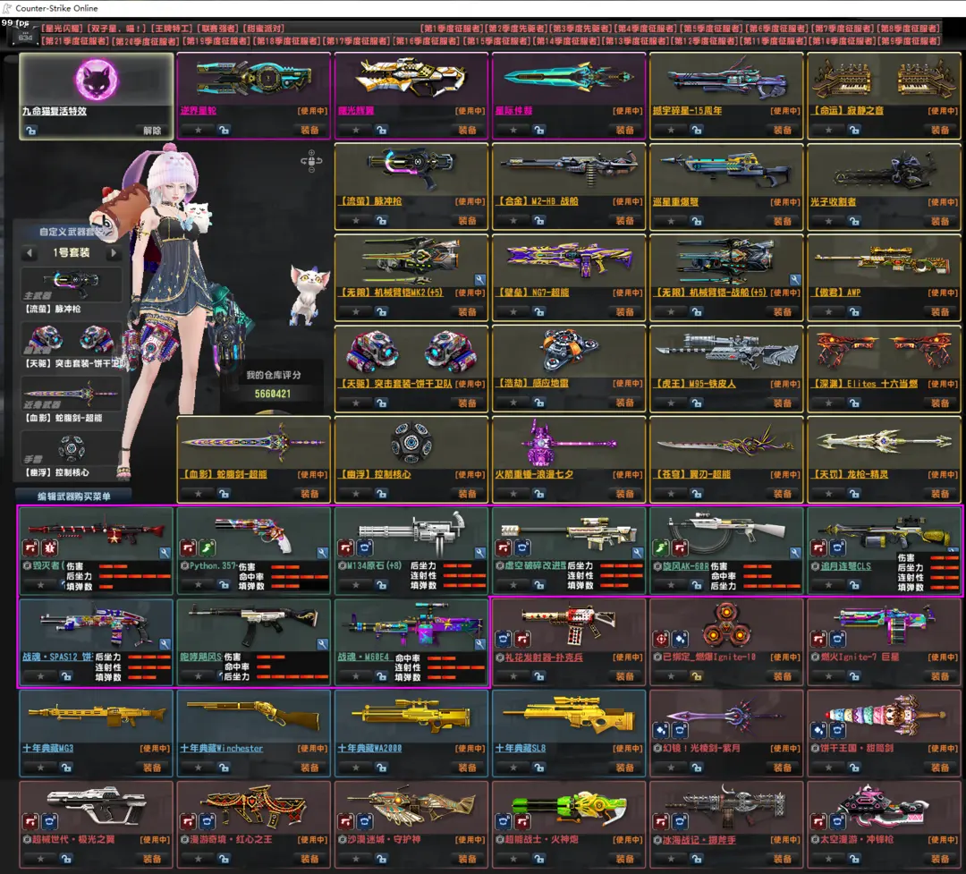Toggle favorite star on 逆界星轮 card
Viewport: 966px width, 874px height.
tap(198, 130)
